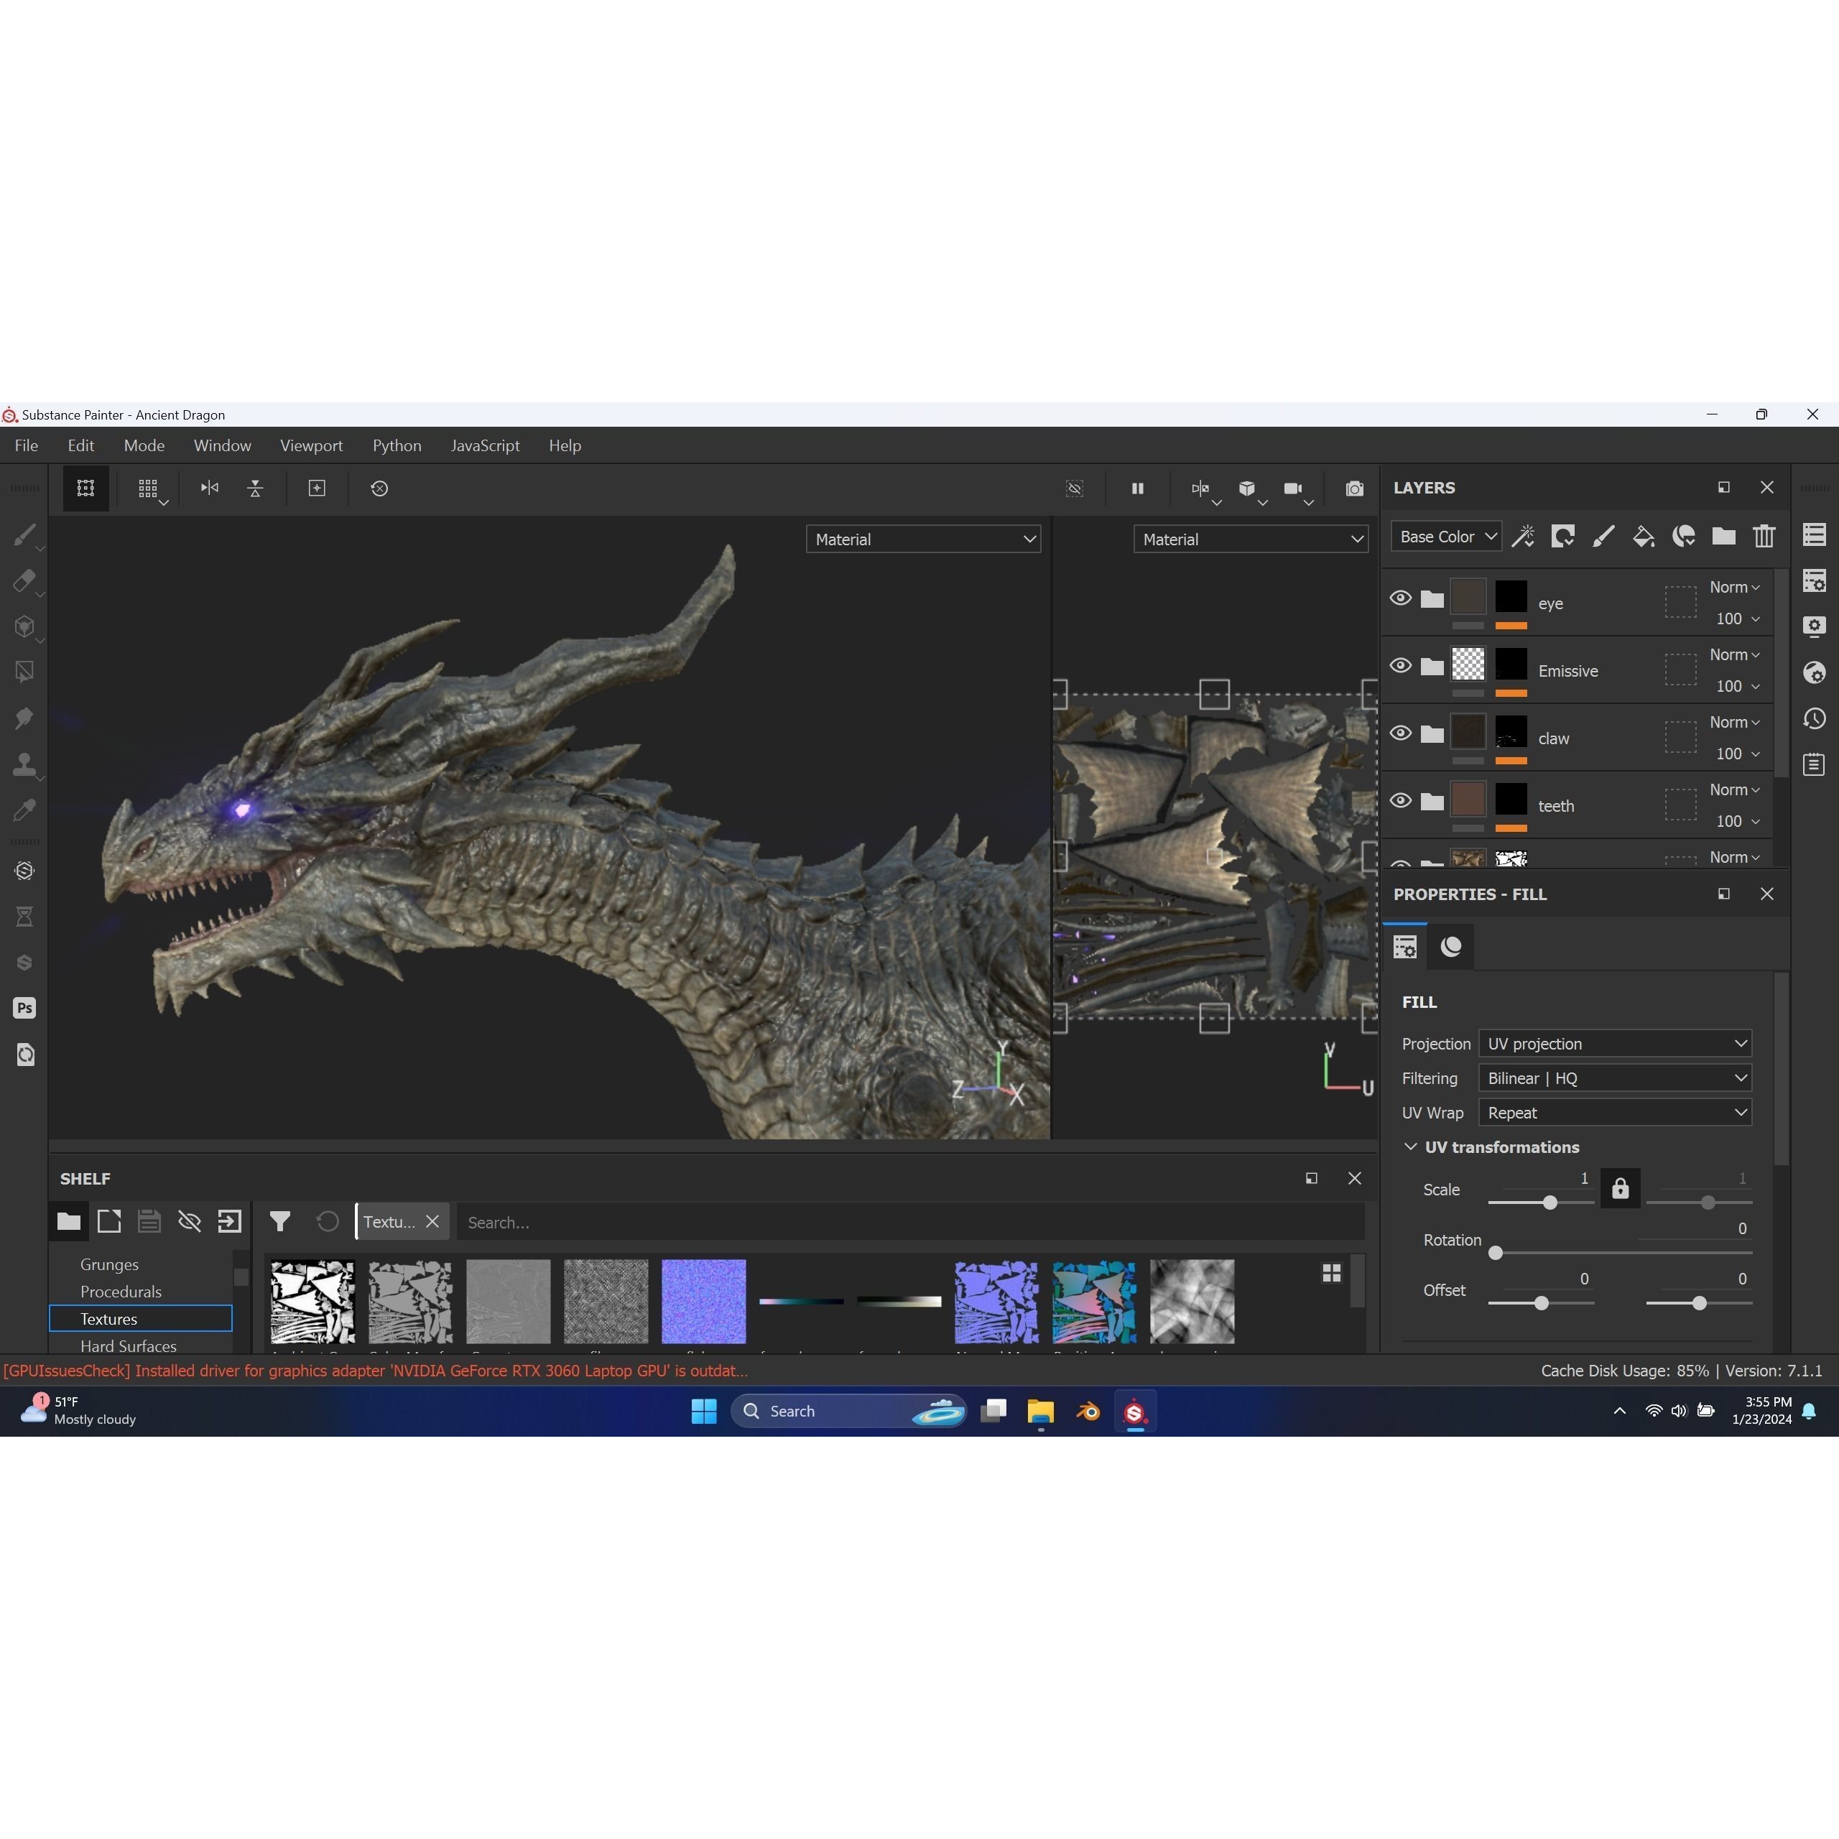Image resolution: width=1839 pixels, height=1839 pixels.
Task: Select the Grunges shelf category
Action: 108,1264
